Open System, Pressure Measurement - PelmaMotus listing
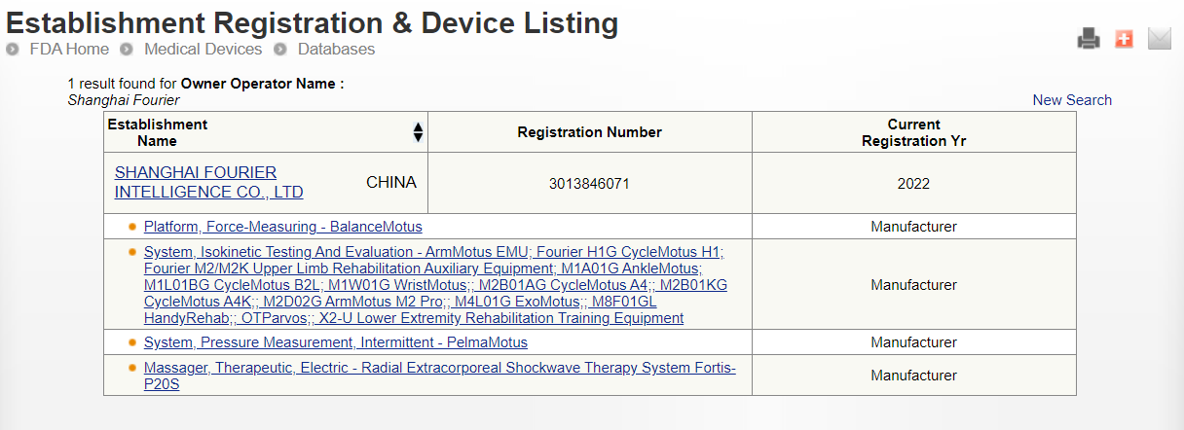 point(335,342)
